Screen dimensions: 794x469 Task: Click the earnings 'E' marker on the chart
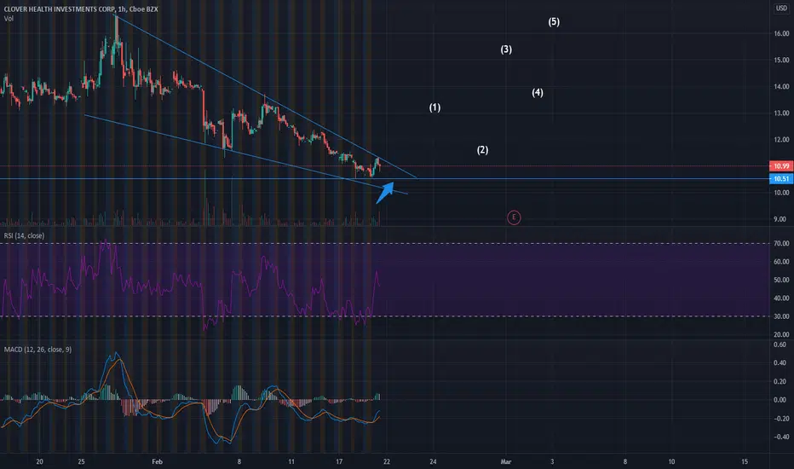click(514, 217)
